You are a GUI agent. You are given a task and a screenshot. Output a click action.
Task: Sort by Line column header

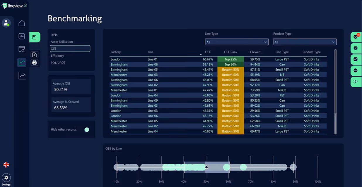151,52
